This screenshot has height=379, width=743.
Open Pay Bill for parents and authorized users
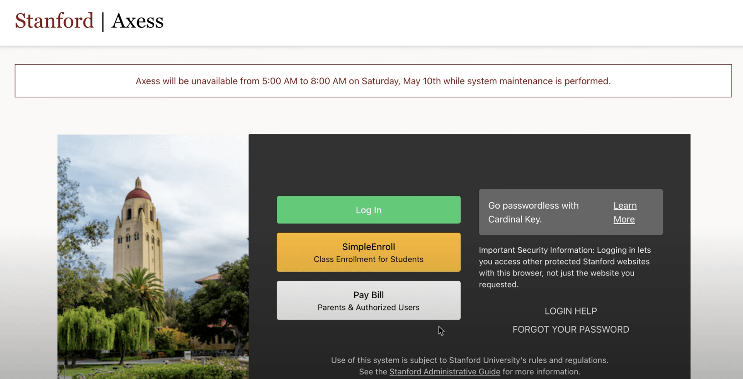pos(368,300)
